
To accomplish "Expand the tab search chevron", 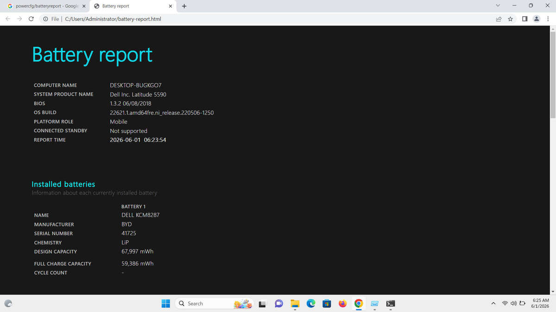I will tap(498, 6).
